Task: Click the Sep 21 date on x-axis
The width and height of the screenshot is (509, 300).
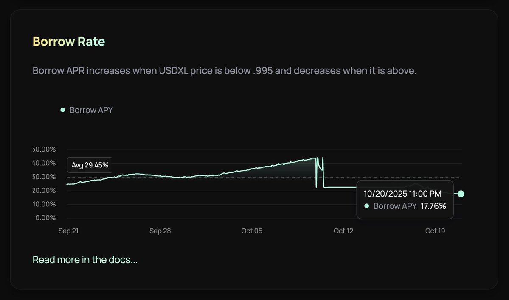Action: (x=69, y=231)
